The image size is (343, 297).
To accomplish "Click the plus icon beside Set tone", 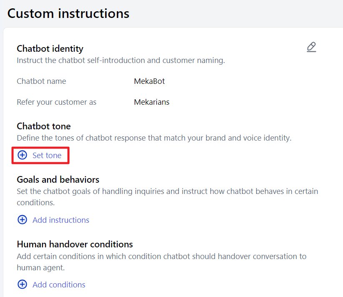I will [22, 155].
